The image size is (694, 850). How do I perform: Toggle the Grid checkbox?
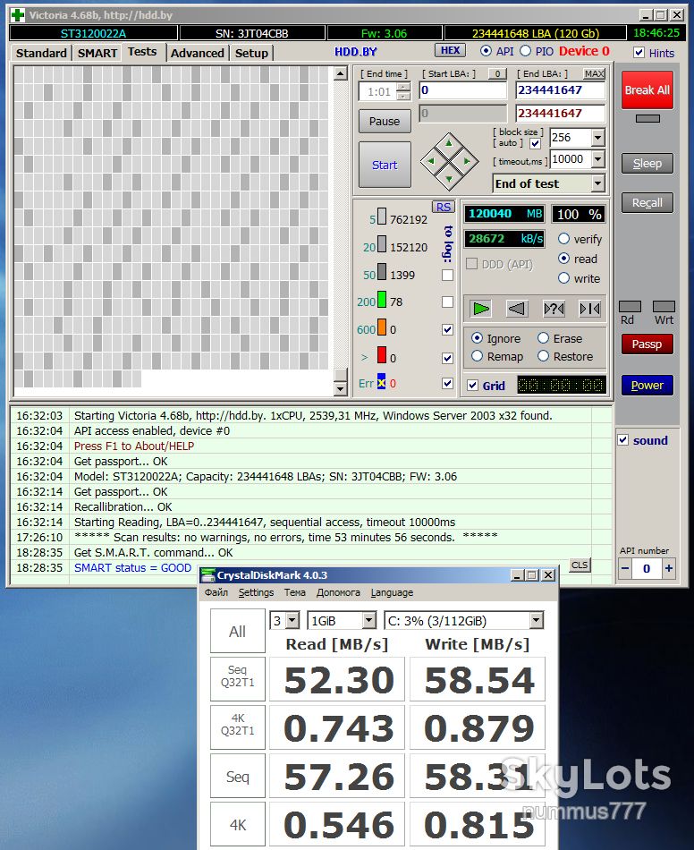click(x=472, y=386)
